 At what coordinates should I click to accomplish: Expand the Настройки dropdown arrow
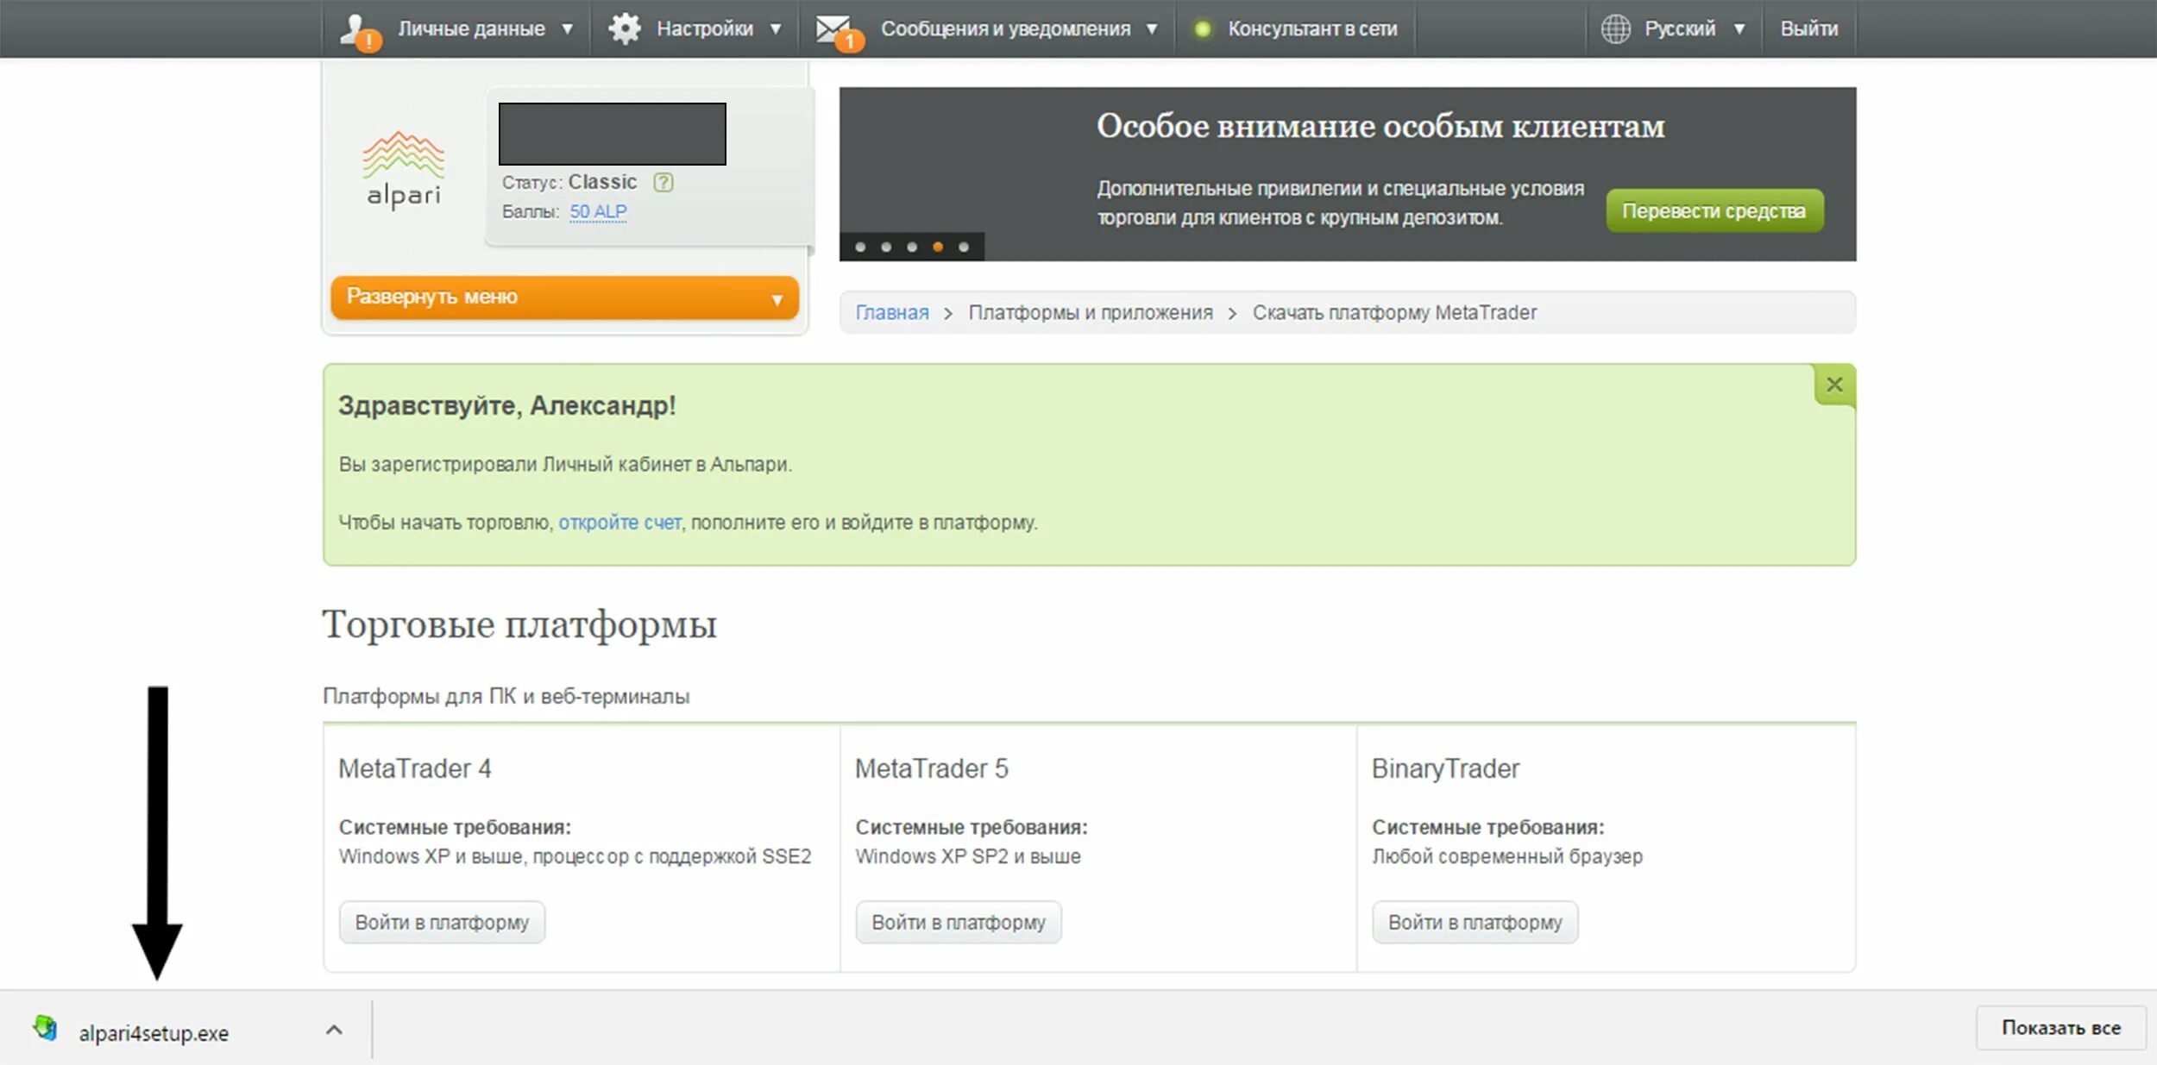click(x=776, y=29)
